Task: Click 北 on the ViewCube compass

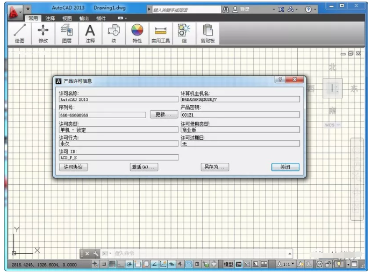Action: 332,67
